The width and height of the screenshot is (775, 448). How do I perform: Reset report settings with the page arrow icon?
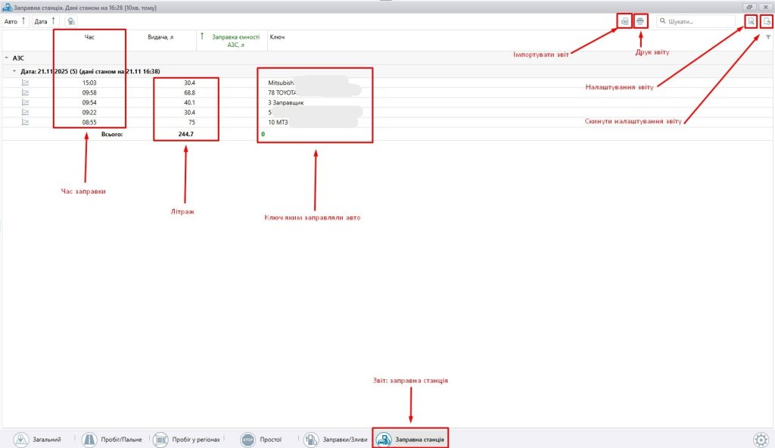click(x=767, y=21)
